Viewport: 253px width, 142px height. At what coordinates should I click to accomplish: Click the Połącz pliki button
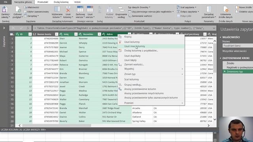pos(184,16)
